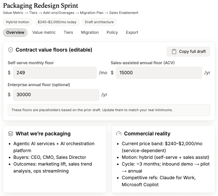The height and width of the screenshot is (196, 218).
Task: Click the layers icon beside What we're packaging
Action: tap(11, 134)
